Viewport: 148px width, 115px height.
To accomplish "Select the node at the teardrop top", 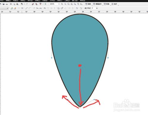I will [x=80, y=14].
